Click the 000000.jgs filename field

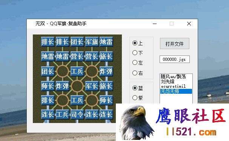pyautogui.click(x=175, y=59)
